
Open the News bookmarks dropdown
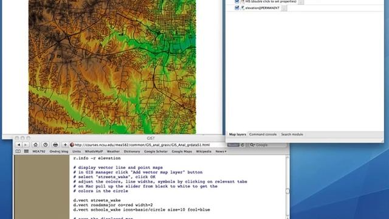tap(221, 151)
